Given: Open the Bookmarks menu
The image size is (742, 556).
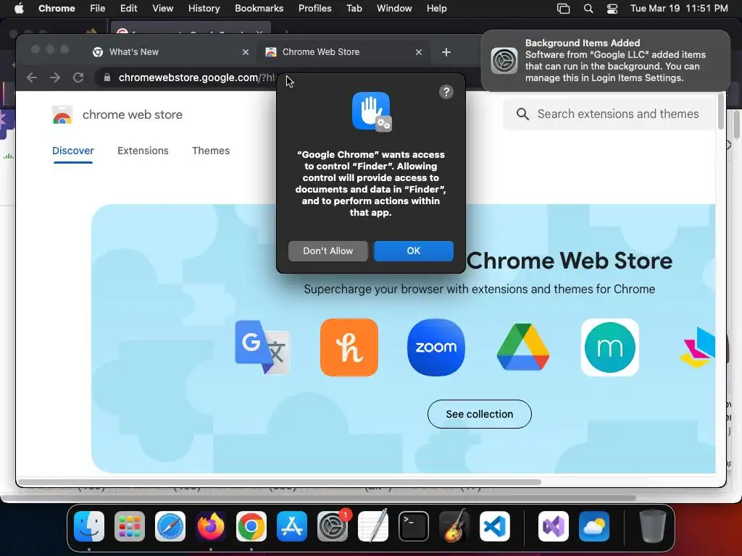Looking at the screenshot, I should tap(259, 9).
